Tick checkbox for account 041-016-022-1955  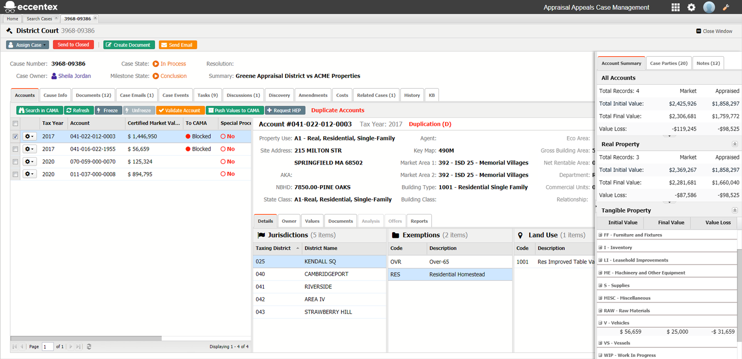(x=15, y=149)
